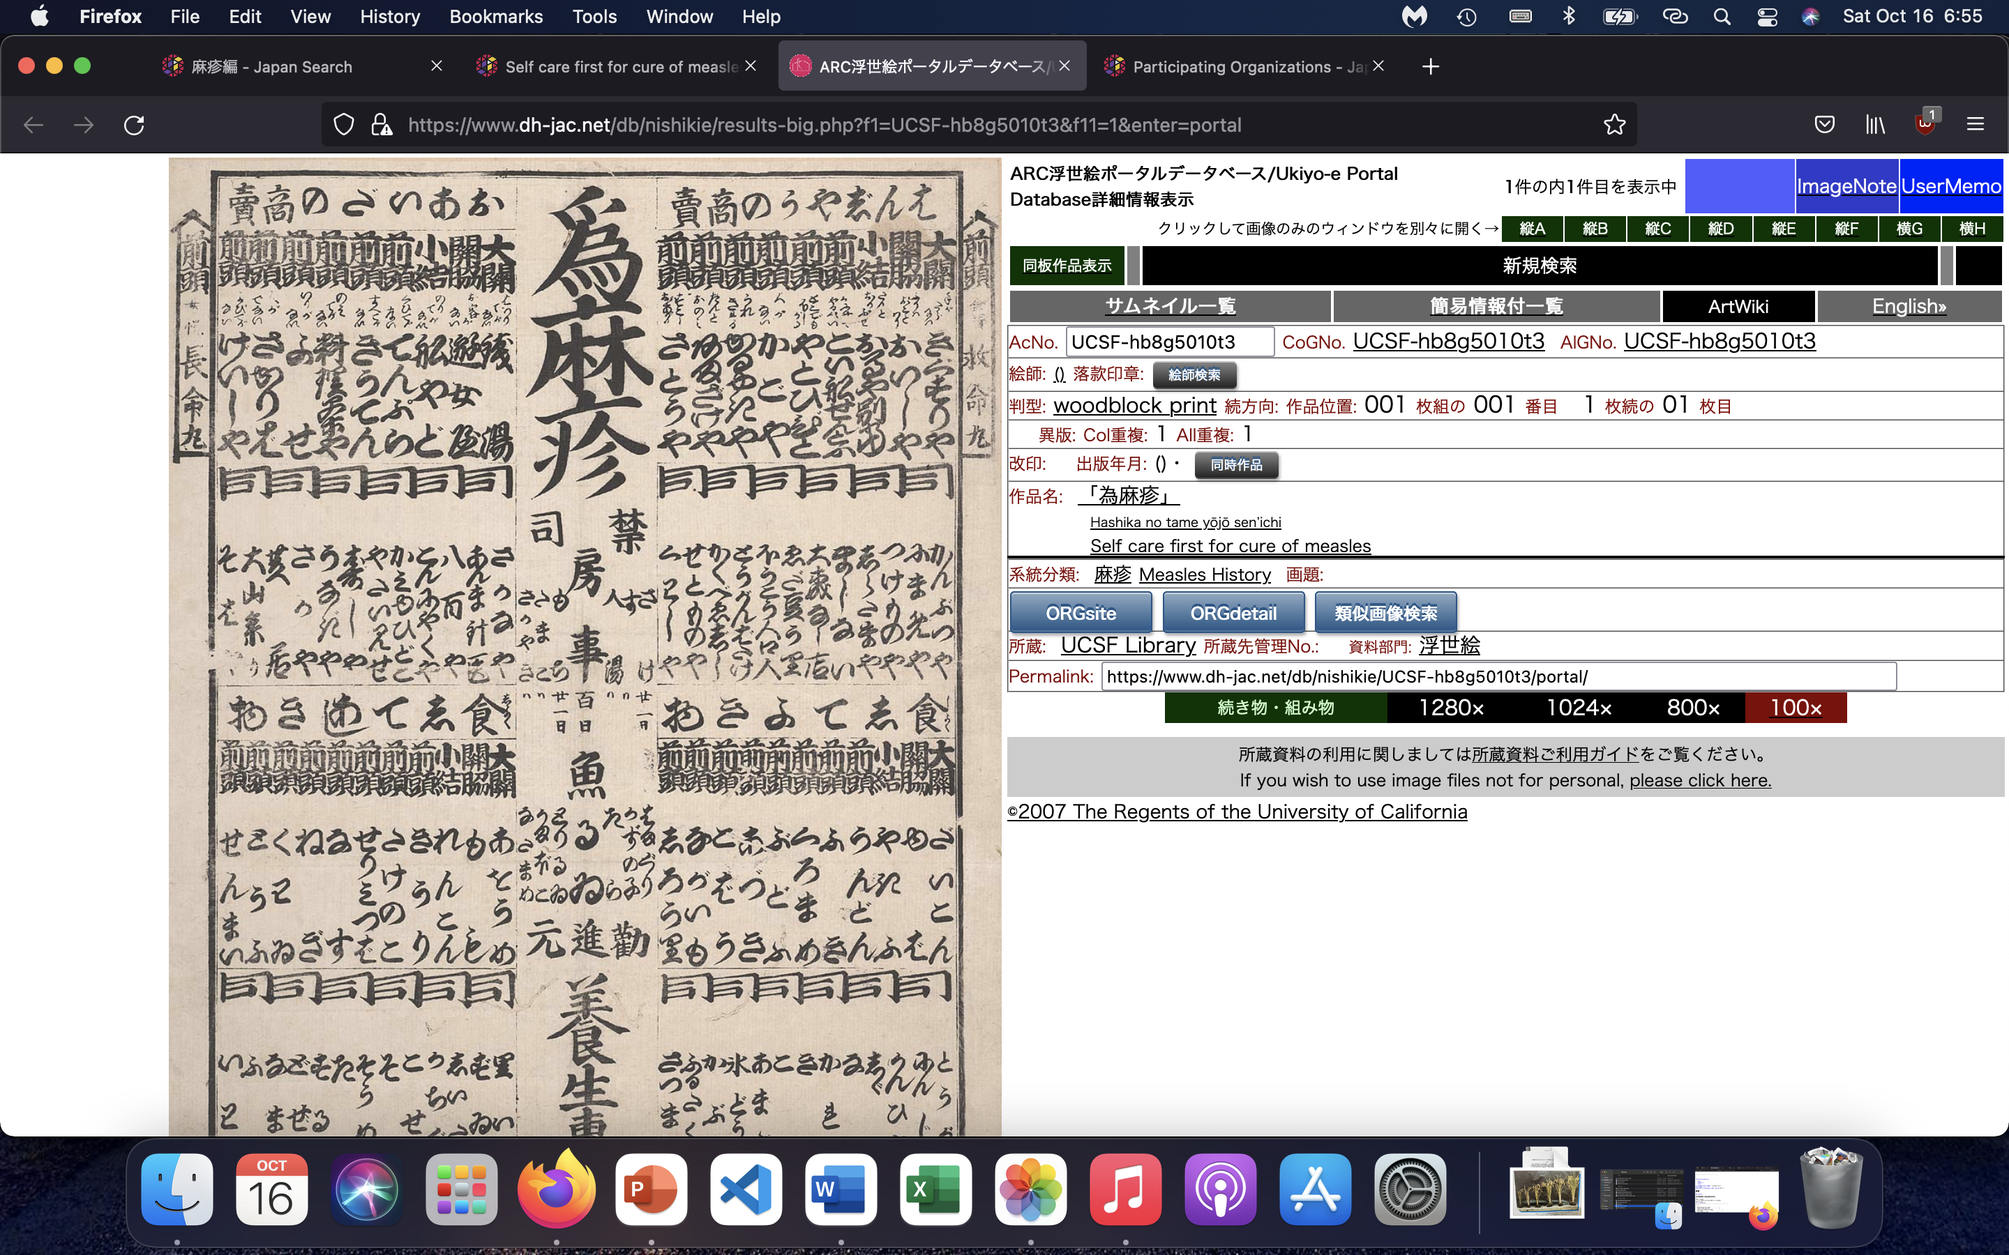The image size is (2009, 1255).
Task: Click the ORGsite button
Action: pyautogui.click(x=1080, y=614)
